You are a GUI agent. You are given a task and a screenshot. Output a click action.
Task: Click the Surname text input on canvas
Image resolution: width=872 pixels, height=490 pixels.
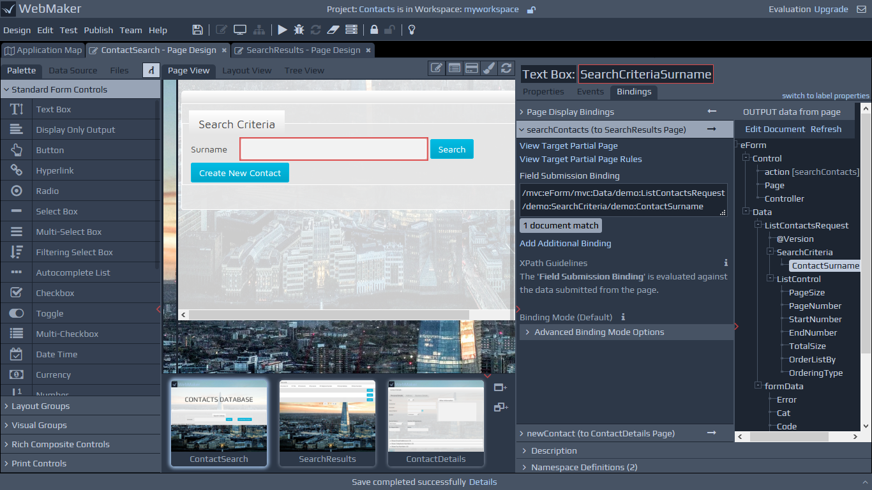(x=334, y=149)
